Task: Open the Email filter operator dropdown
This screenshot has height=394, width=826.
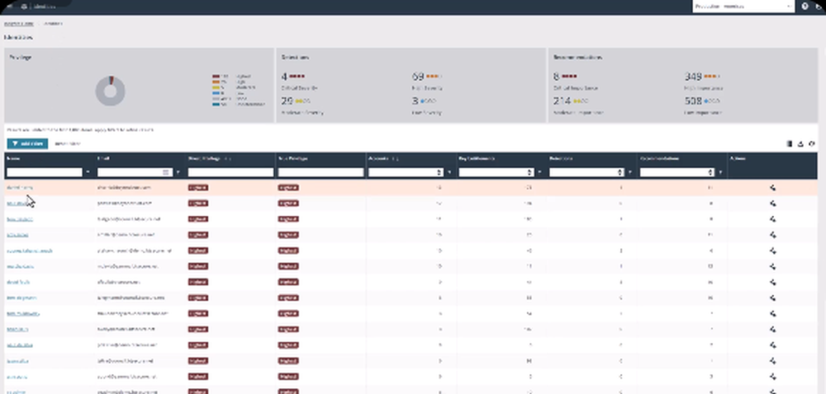Action: 178,172
